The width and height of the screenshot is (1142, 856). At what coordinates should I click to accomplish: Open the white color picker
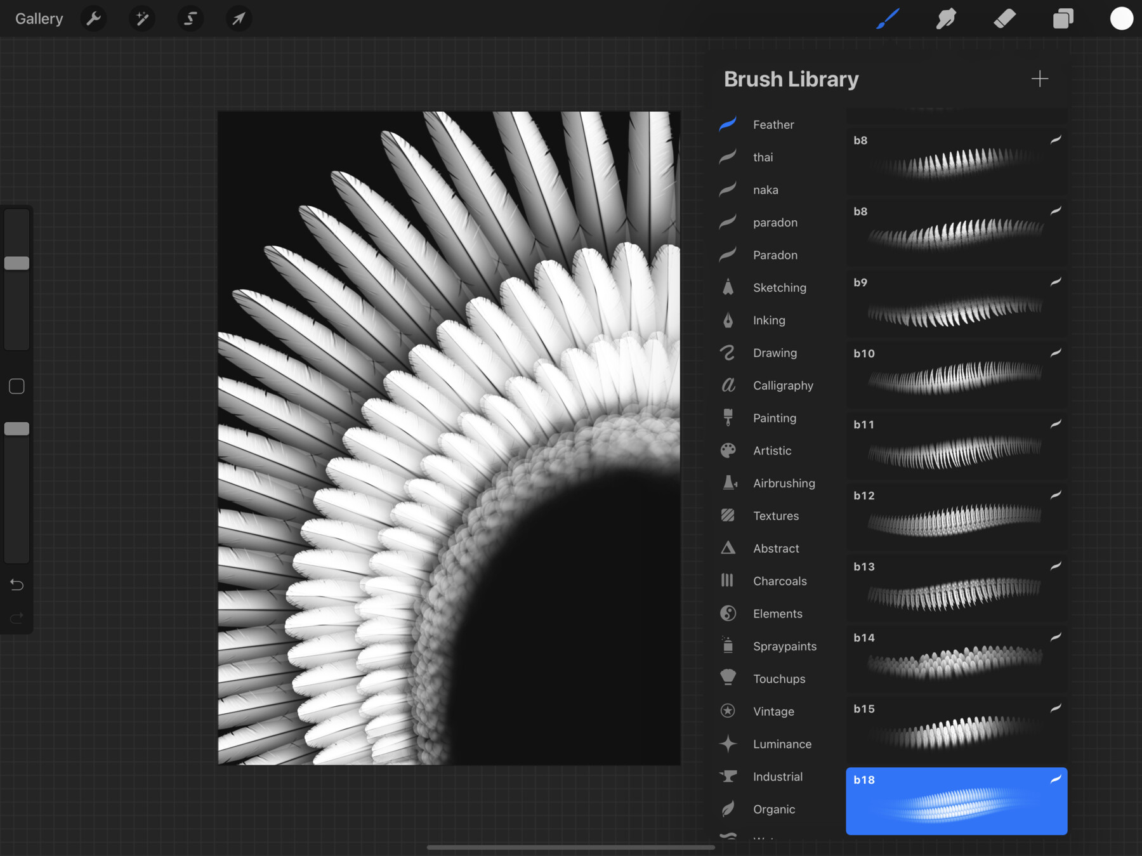pyautogui.click(x=1121, y=19)
